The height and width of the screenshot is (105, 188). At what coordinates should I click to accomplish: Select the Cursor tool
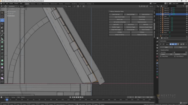[2, 16]
